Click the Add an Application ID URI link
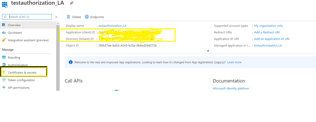 (272, 39)
